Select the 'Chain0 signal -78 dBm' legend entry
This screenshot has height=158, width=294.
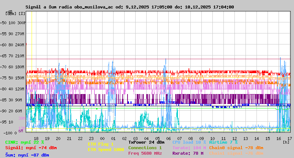tap(236, 148)
